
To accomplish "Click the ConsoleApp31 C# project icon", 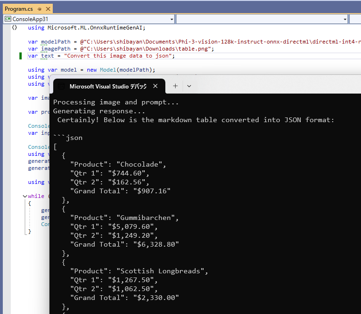I will click(8, 19).
